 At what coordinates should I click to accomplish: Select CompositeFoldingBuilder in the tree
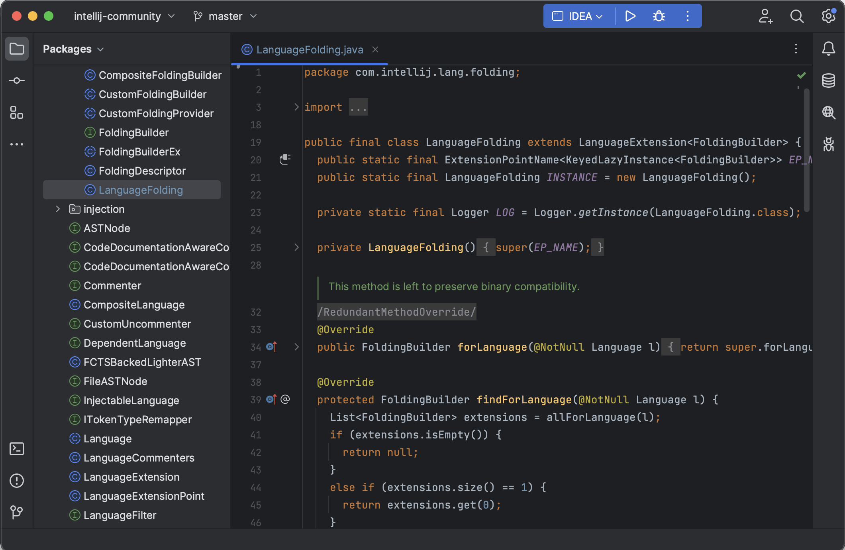pyautogui.click(x=160, y=75)
